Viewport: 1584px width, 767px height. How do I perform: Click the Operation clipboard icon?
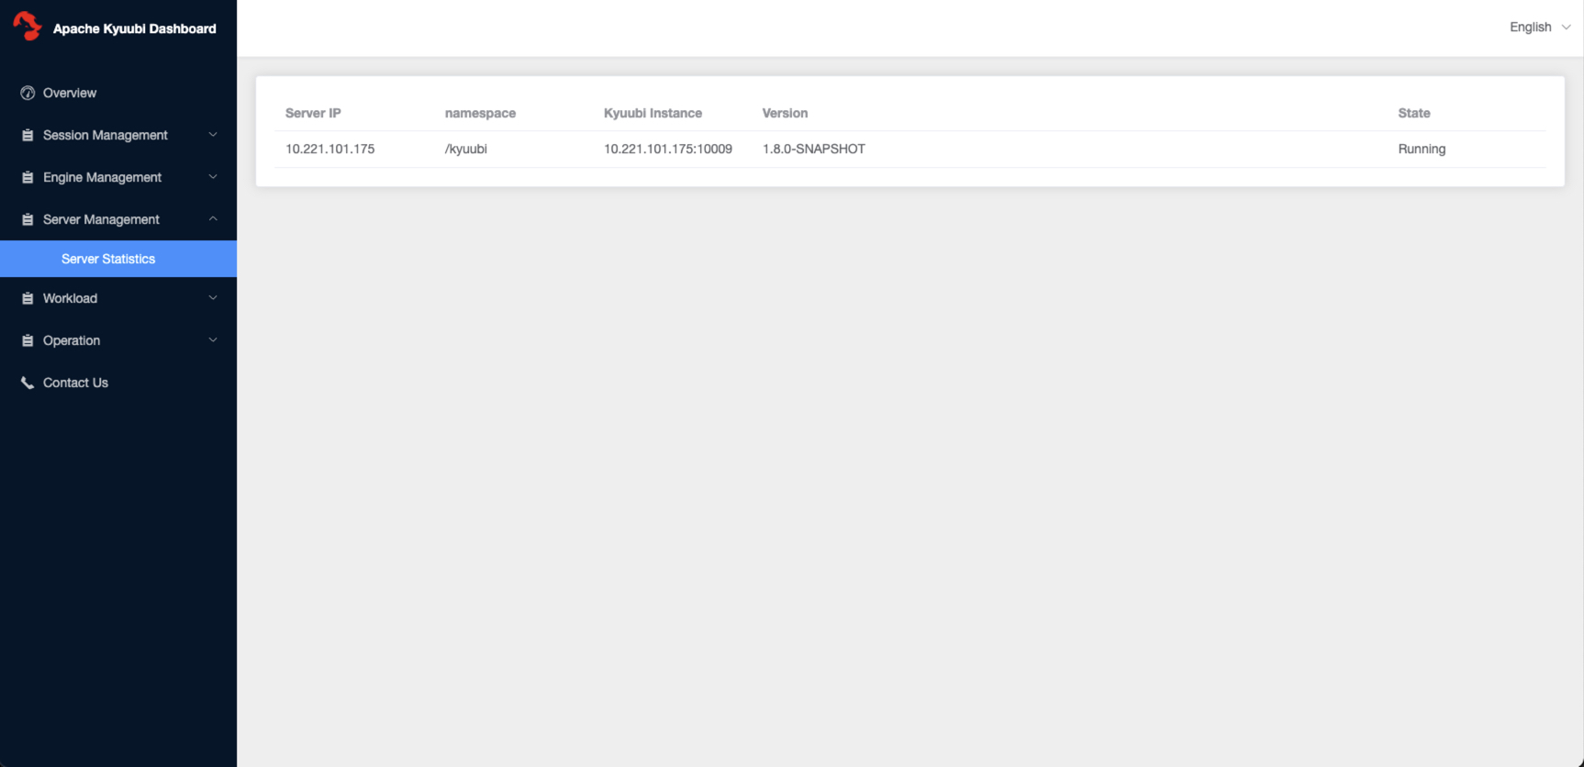point(28,340)
